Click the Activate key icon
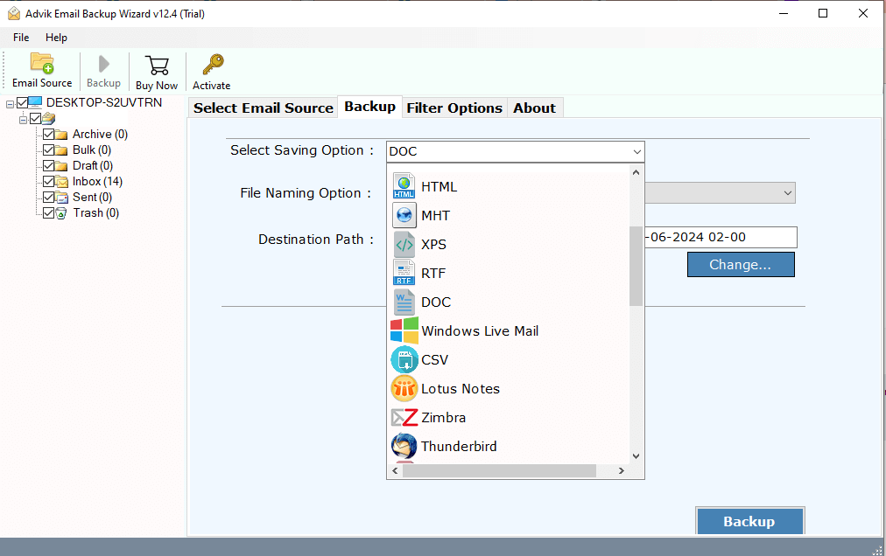The width and height of the screenshot is (886, 556). pyautogui.click(x=213, y=65)
